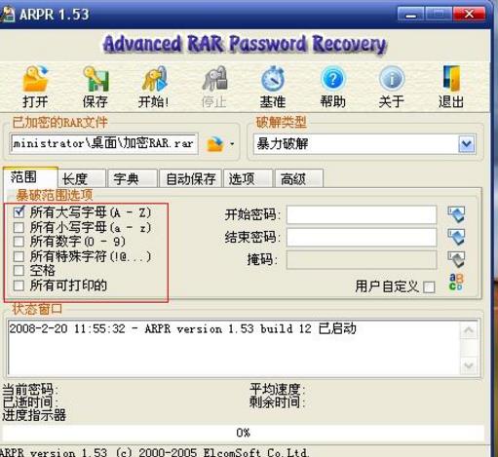The image size is (498, 457).
Task: Click the 掩码 mask input field
Action: 362,260
